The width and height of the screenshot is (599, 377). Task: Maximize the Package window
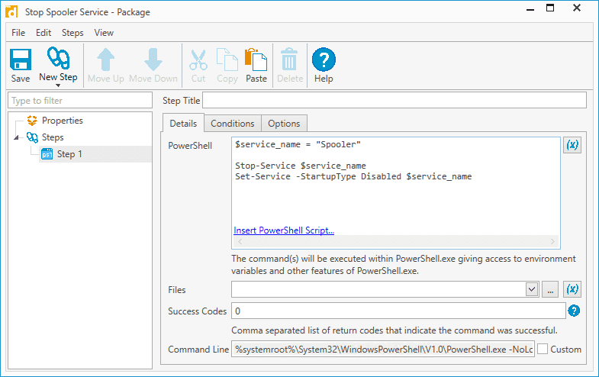point(550,8)
